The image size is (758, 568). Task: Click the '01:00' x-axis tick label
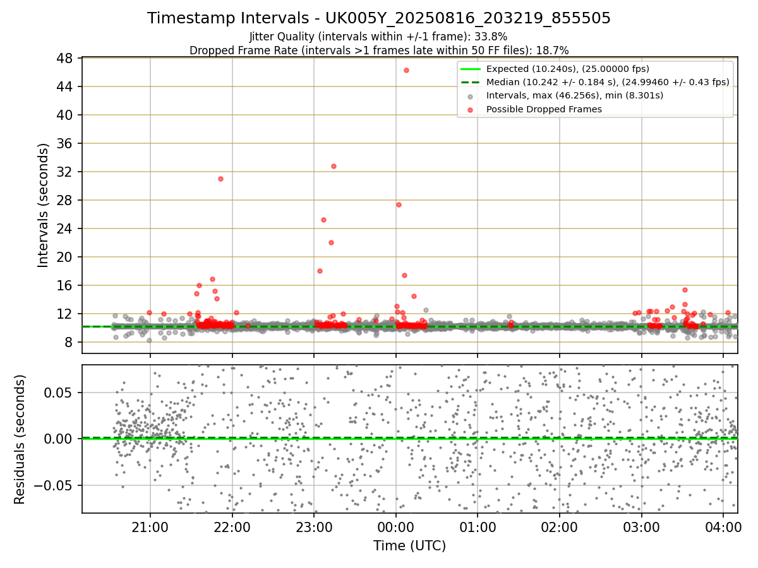(x=478, y=528)
